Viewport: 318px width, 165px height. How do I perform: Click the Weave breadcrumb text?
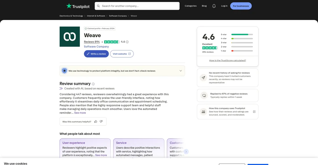click(x=134, y=16)
